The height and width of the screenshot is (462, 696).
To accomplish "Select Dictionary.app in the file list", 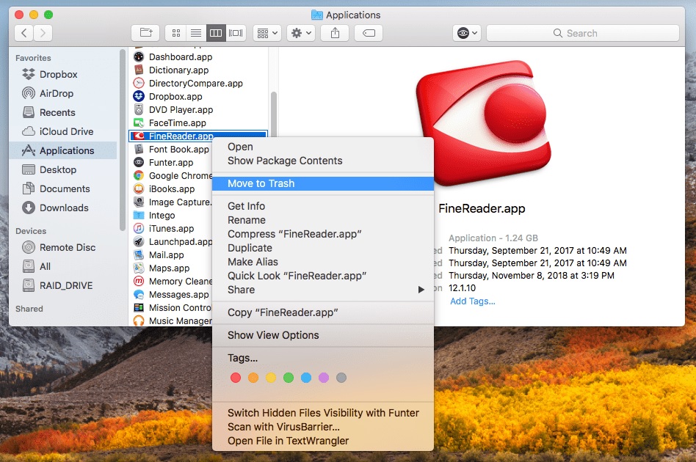I will point(178,70).
